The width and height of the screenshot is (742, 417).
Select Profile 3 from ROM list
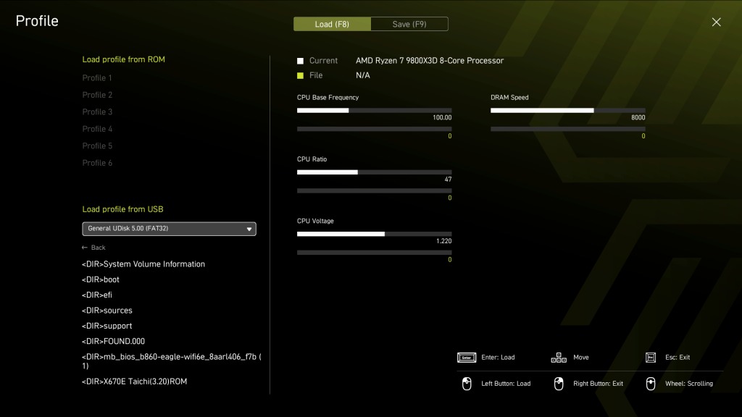click(97, 112)
